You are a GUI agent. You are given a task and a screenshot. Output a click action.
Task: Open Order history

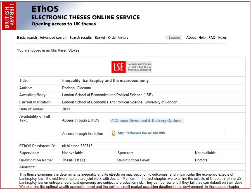click(x=118, y=38)
